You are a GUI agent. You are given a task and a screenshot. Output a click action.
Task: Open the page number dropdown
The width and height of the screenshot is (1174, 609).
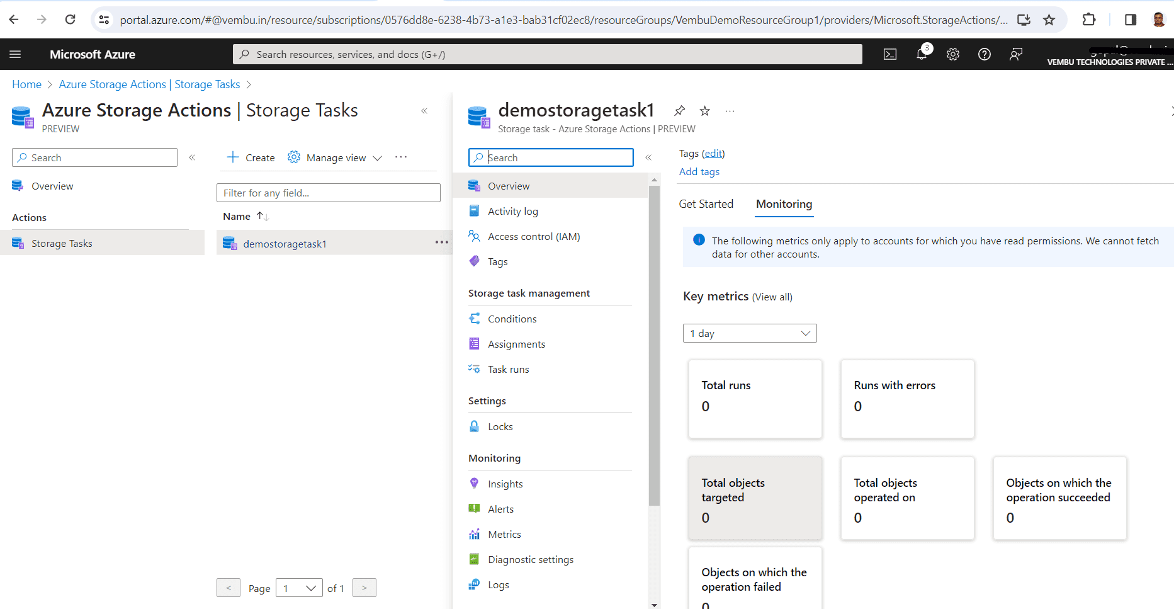click(x=299, y=588)
